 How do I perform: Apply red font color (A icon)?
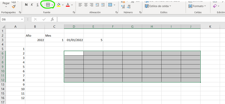point(68,5)
